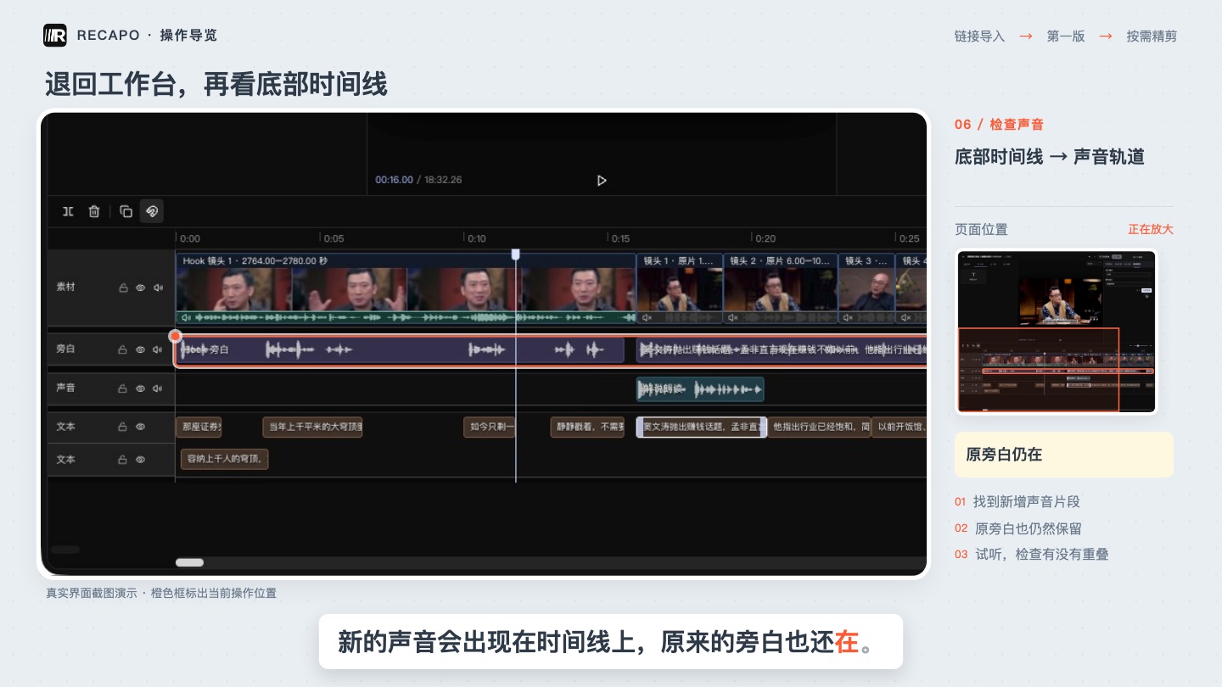Lock the upper 文本 track
Image resolution: width=1222 pixels, height=687 pixels.
tap(123, 427)
